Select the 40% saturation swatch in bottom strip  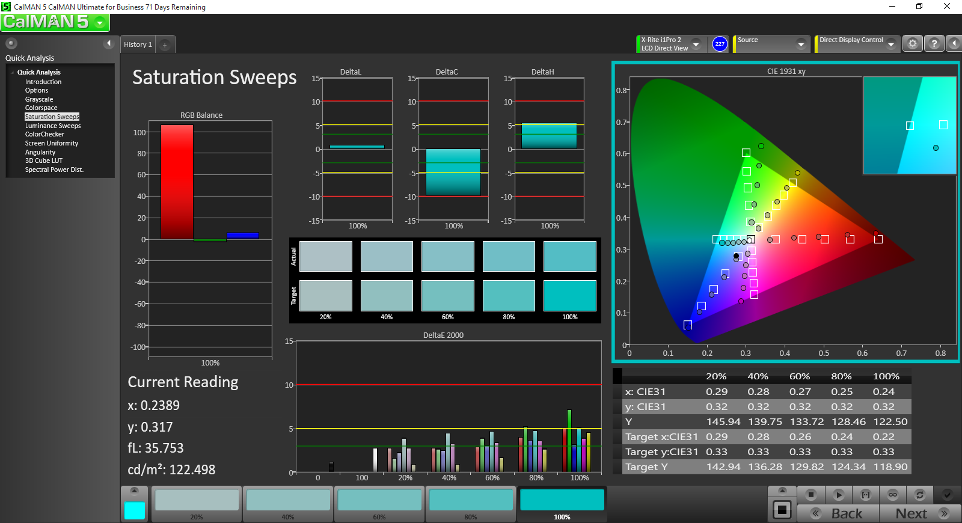[288, 504]
